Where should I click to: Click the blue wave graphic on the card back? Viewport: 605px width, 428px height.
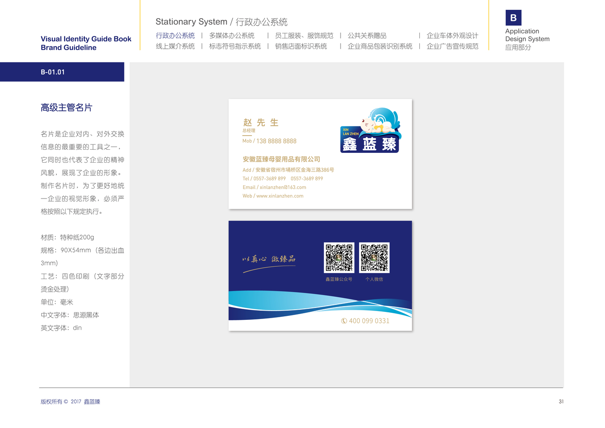point(320,305)
